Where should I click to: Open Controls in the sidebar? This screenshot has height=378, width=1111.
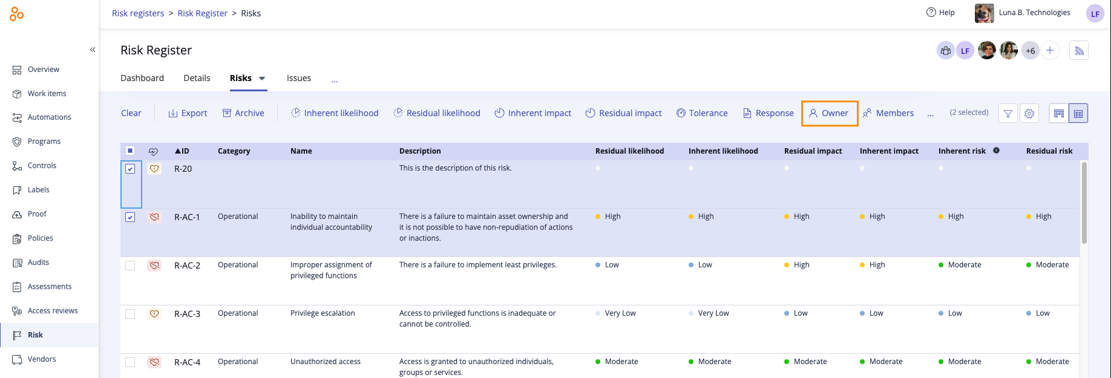[42, 166]
